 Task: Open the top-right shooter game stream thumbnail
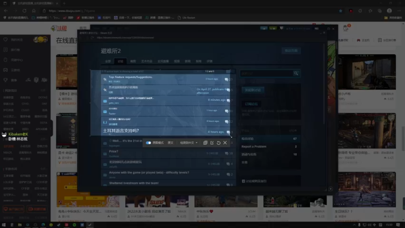(367, 72)
